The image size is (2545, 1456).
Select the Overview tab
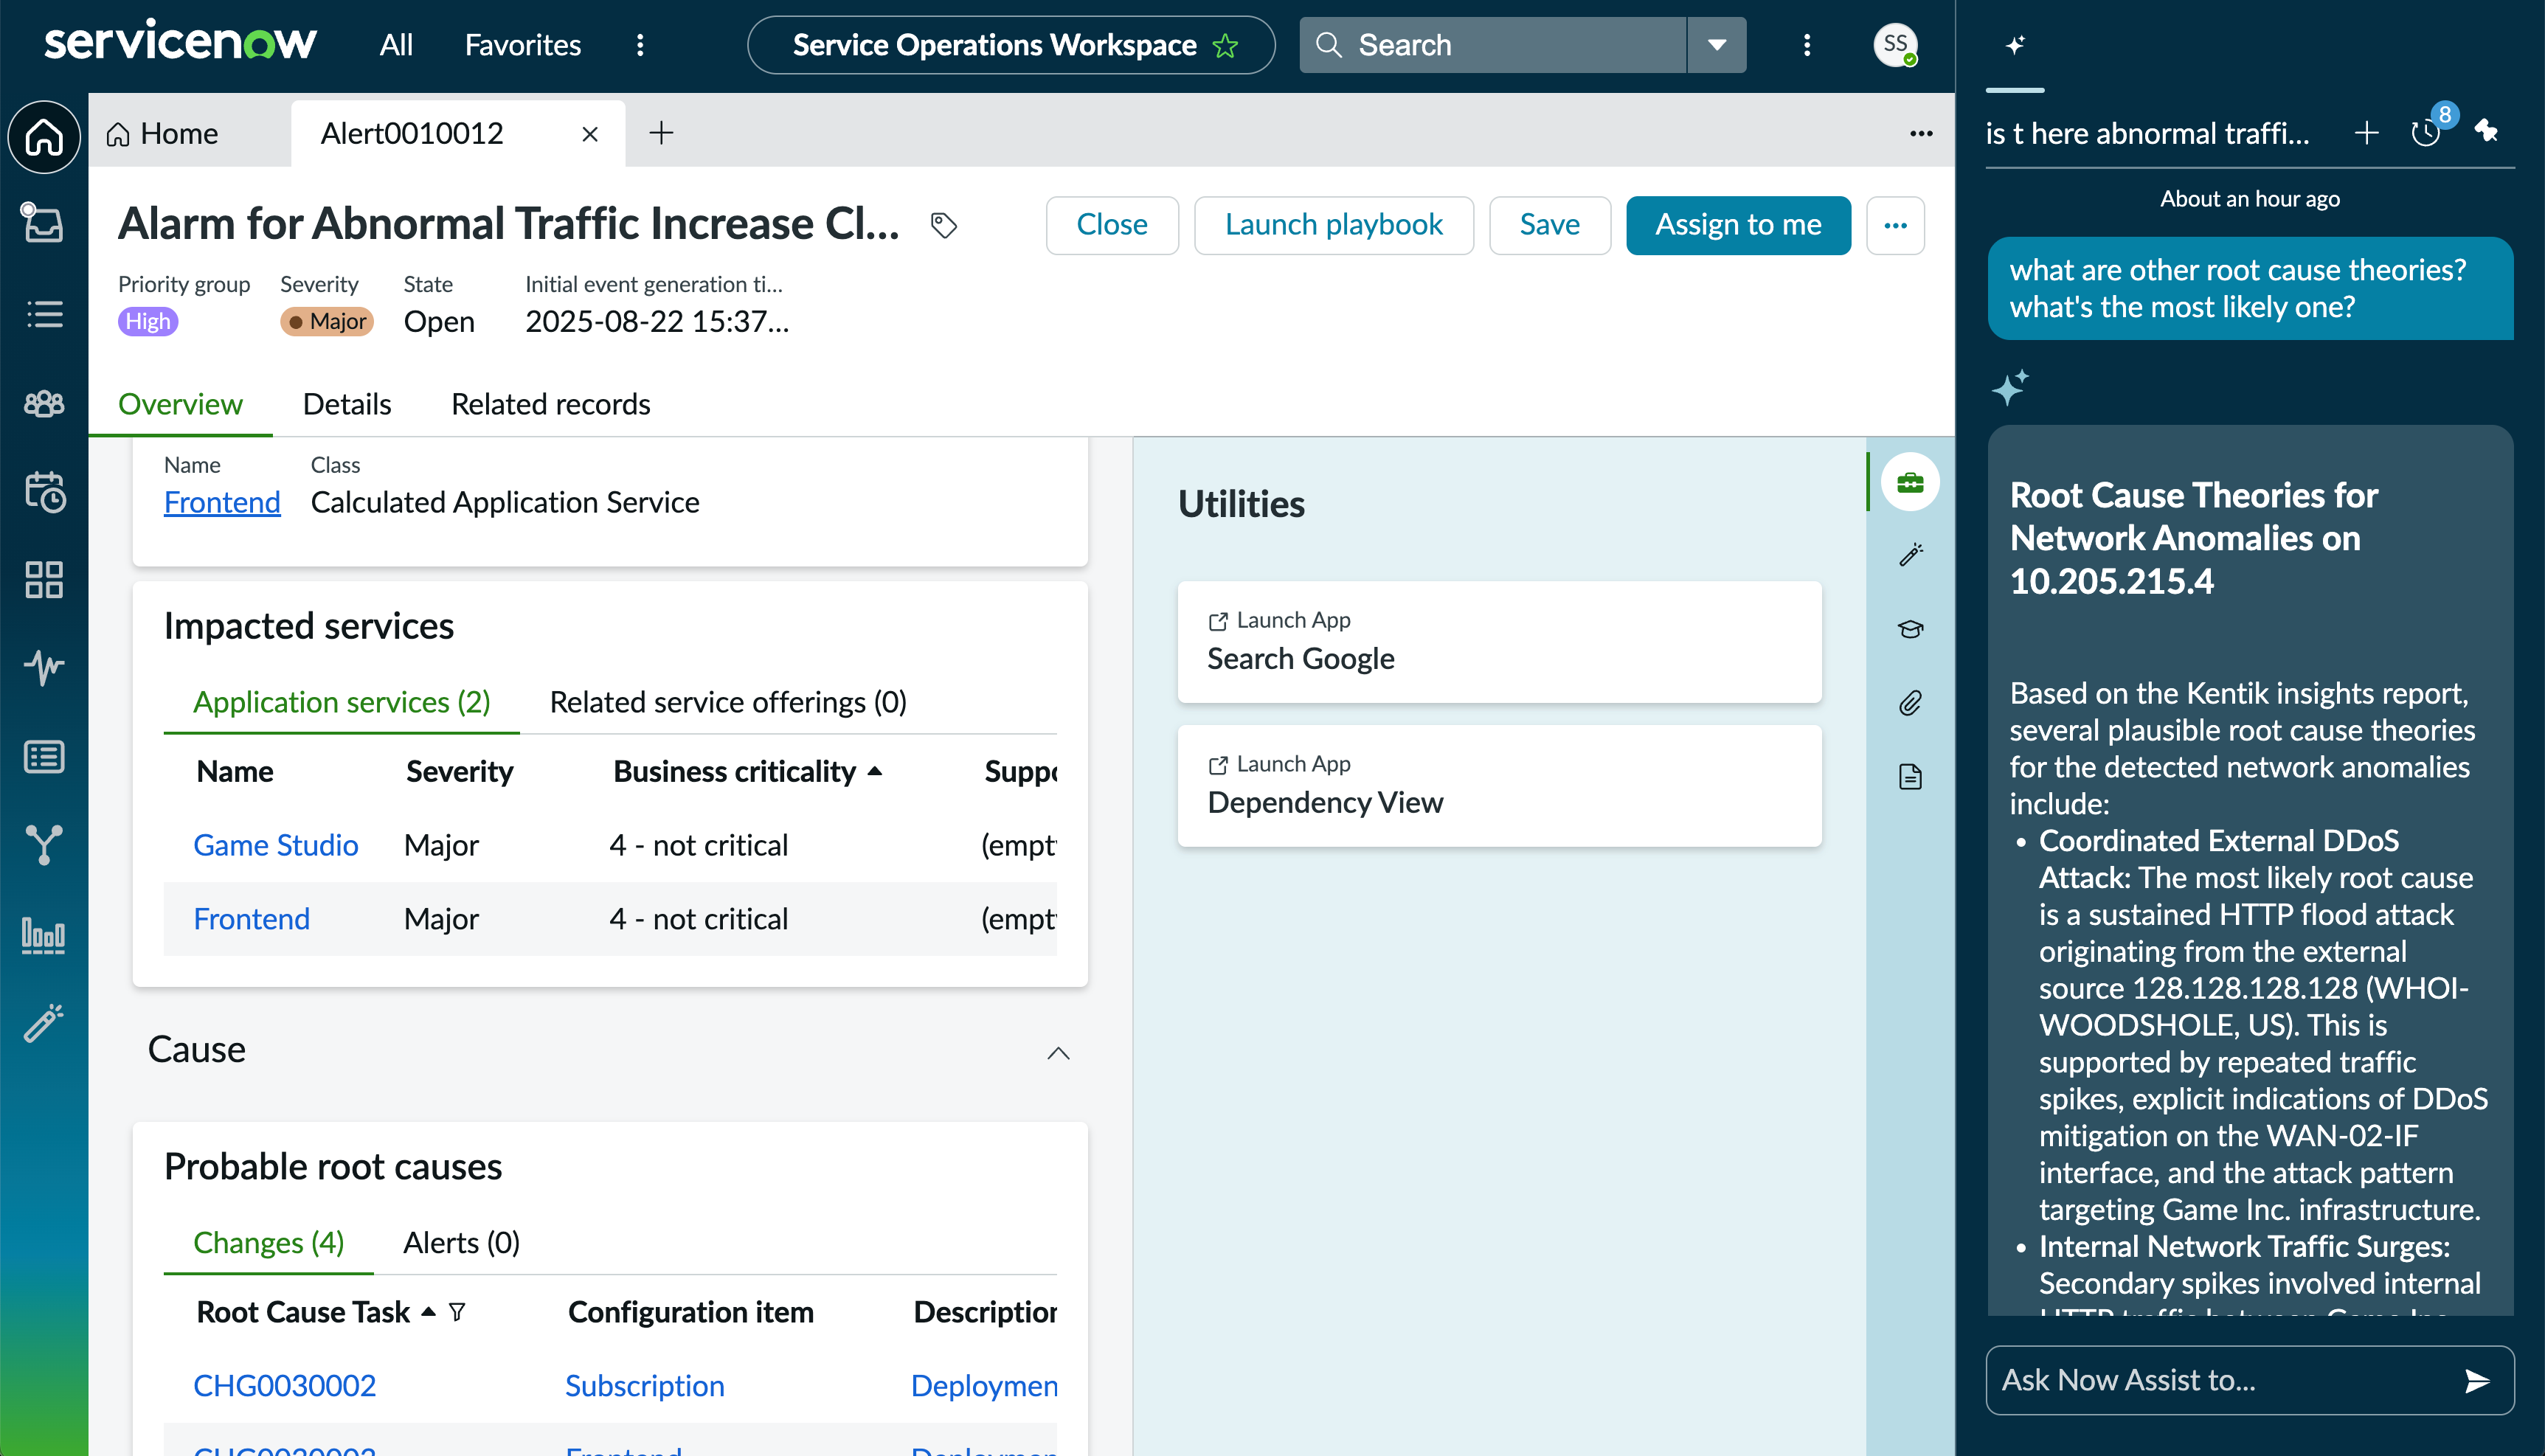pyautogui.click(x=180, y=404)
